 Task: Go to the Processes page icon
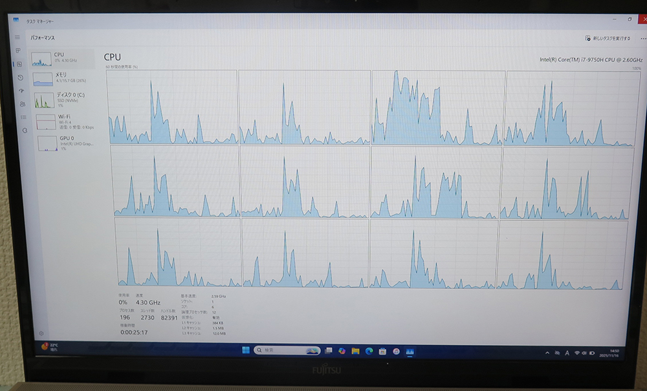(18, 50)
